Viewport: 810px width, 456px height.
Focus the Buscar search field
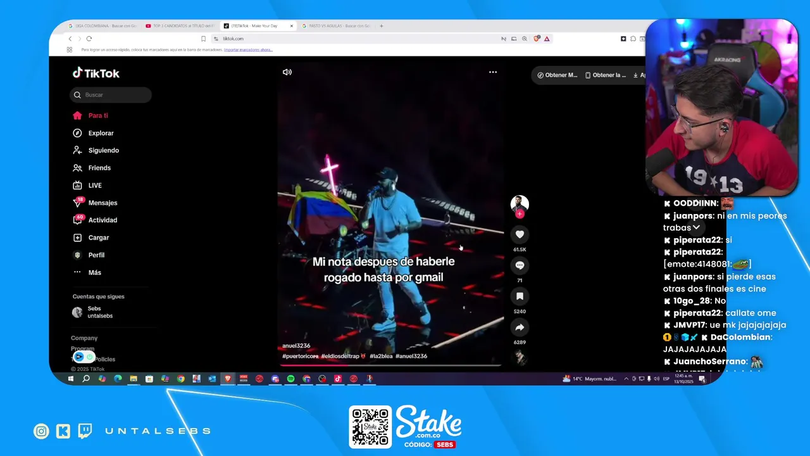(111, 95)
